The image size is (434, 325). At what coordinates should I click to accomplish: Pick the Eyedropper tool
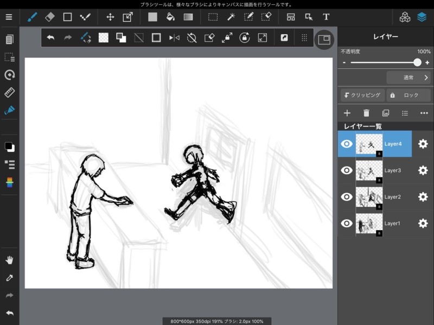pyautogui.click(x=9, y=278)
